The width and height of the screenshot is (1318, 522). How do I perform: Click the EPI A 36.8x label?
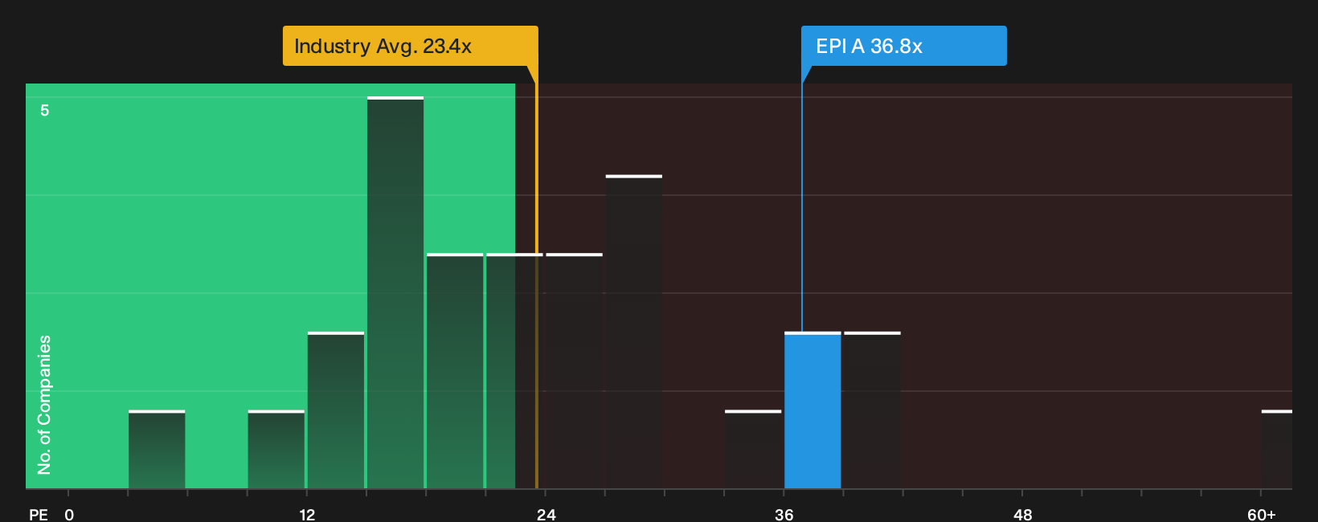tap(903, 46)
